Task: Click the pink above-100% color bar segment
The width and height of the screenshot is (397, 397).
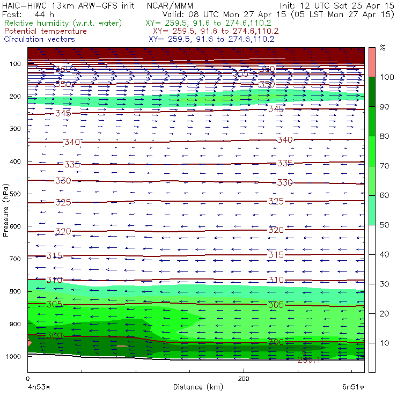Action: (x=372, y=62)
